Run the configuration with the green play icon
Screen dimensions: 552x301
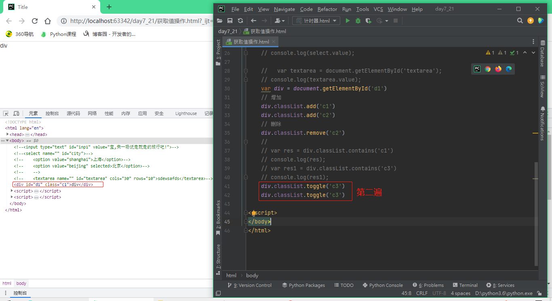(x=348, y=21)
